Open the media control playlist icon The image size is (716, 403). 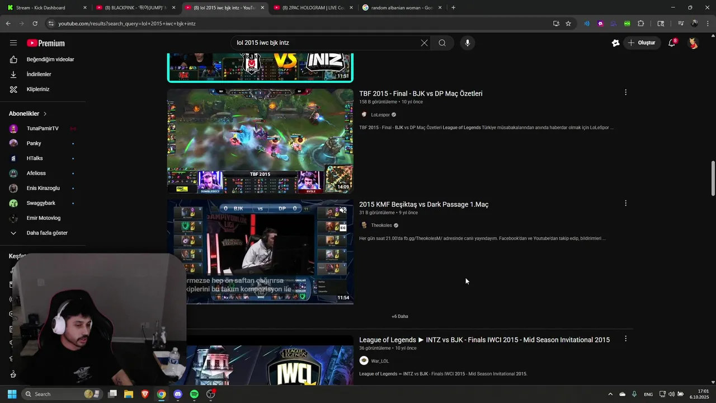681,24
